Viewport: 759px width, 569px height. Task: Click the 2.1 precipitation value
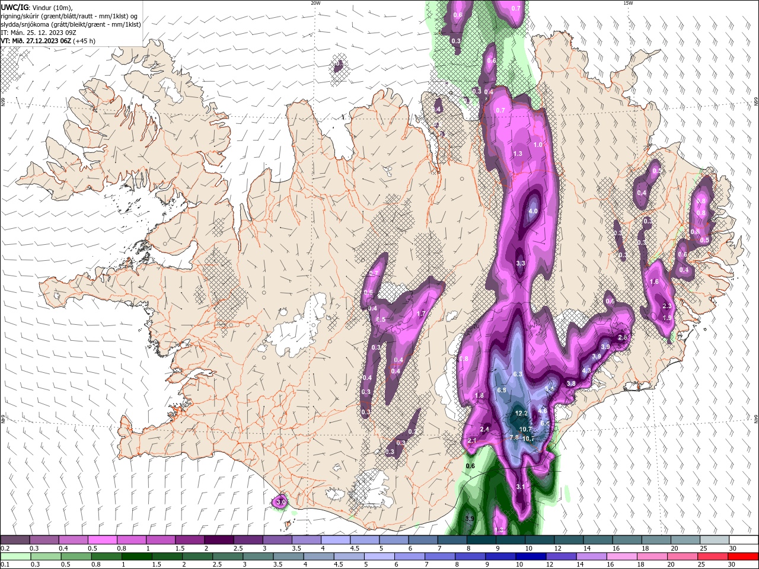(472, 441)
